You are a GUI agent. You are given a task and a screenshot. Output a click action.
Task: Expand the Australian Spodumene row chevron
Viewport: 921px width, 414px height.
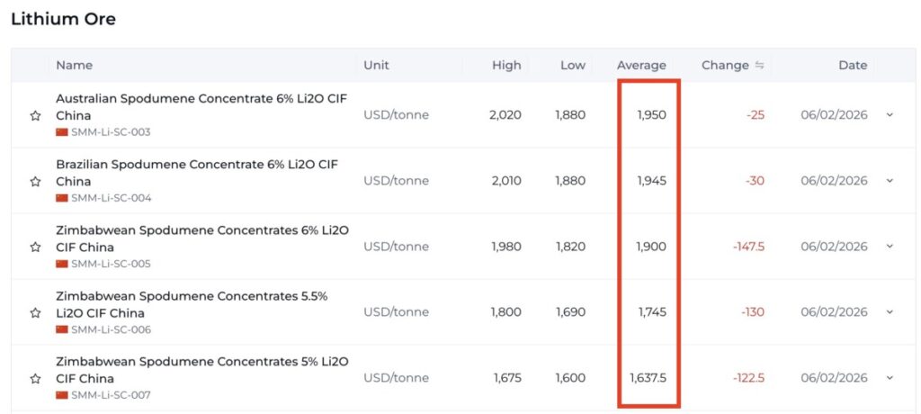(x=890, y=115)
